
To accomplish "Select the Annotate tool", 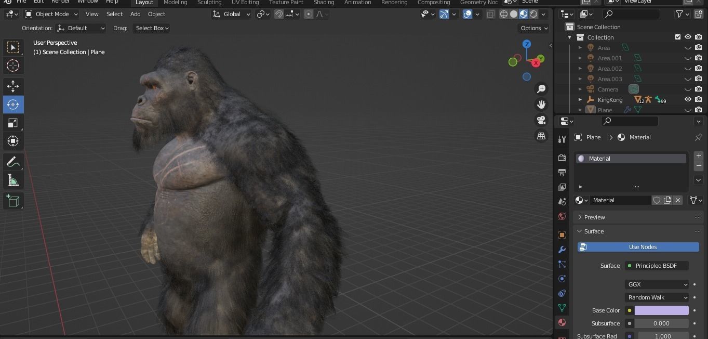I will 13,162.
